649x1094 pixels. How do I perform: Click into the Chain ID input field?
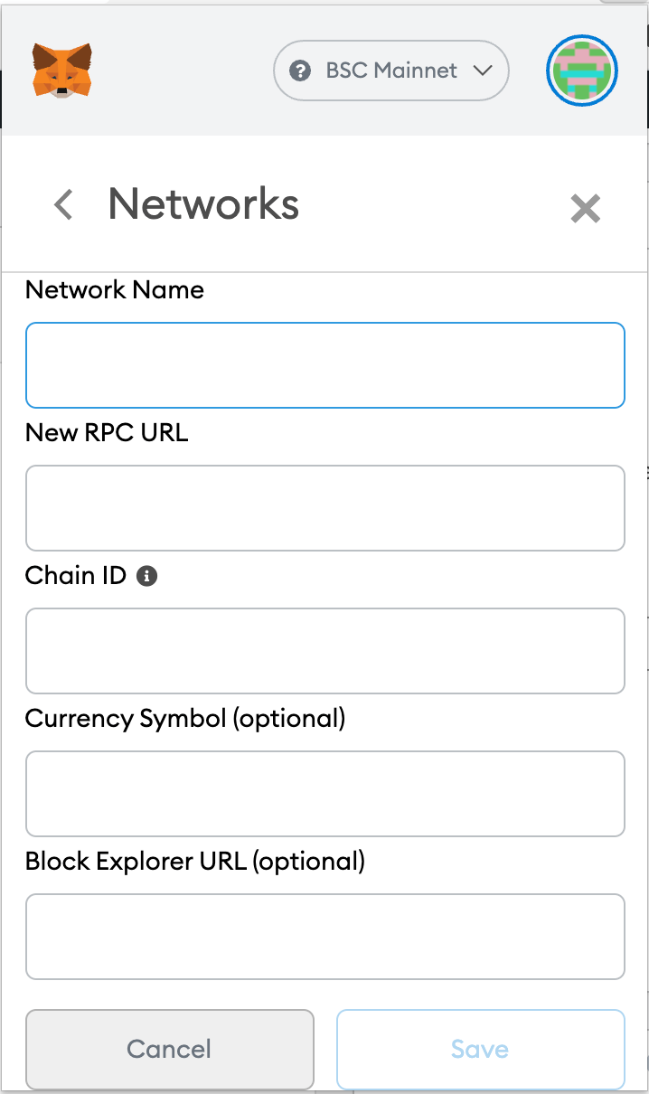point(325,651)
